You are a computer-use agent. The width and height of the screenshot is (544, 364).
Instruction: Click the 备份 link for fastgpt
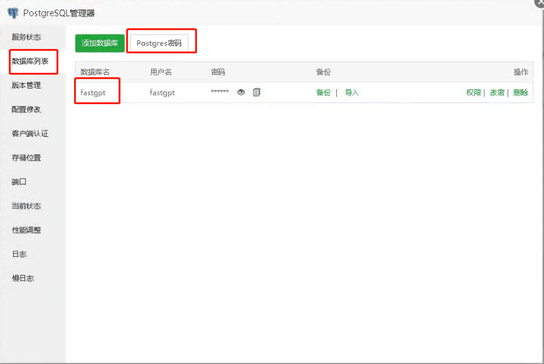point(323,93)
